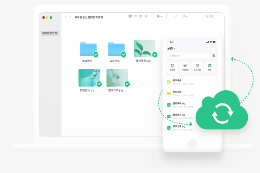260x173 pixels.
Task: Open the group-by dropdown in Finder toolbar
Action: point(159,16)
